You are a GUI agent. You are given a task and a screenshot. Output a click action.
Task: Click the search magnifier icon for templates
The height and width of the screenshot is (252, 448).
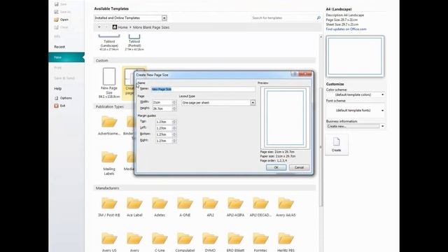pos(318,18)
